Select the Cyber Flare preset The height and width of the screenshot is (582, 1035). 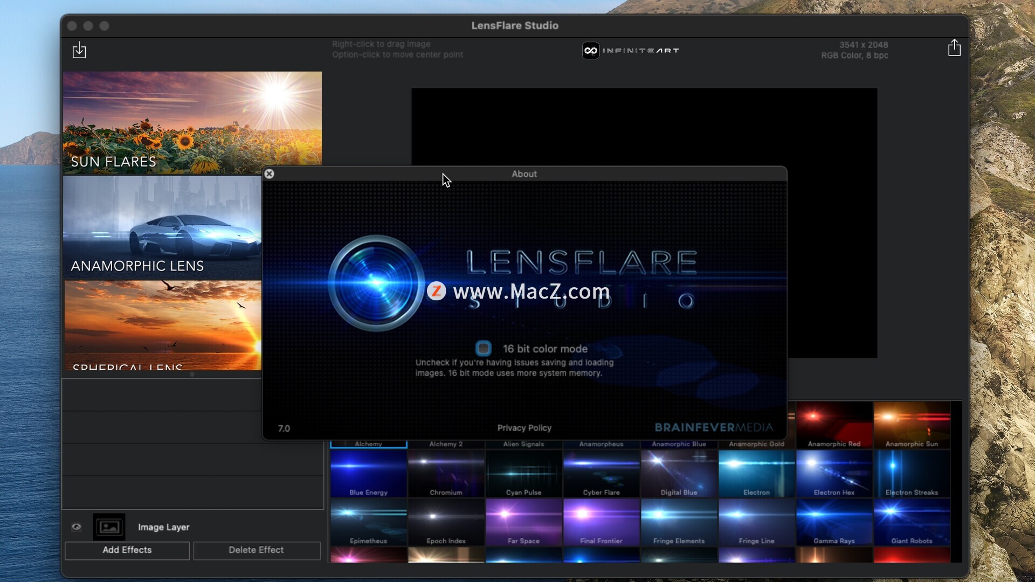coord(602,474)
